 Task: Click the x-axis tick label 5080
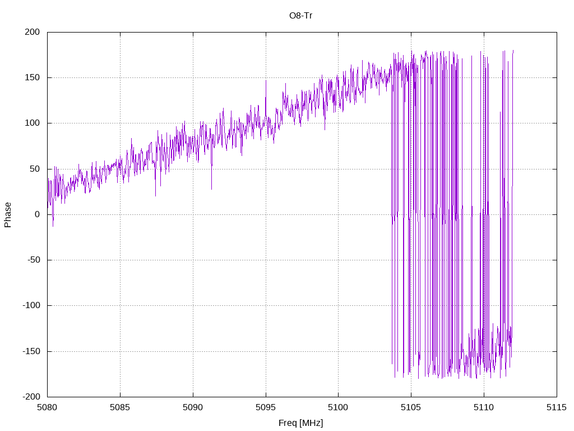point(47,407)
